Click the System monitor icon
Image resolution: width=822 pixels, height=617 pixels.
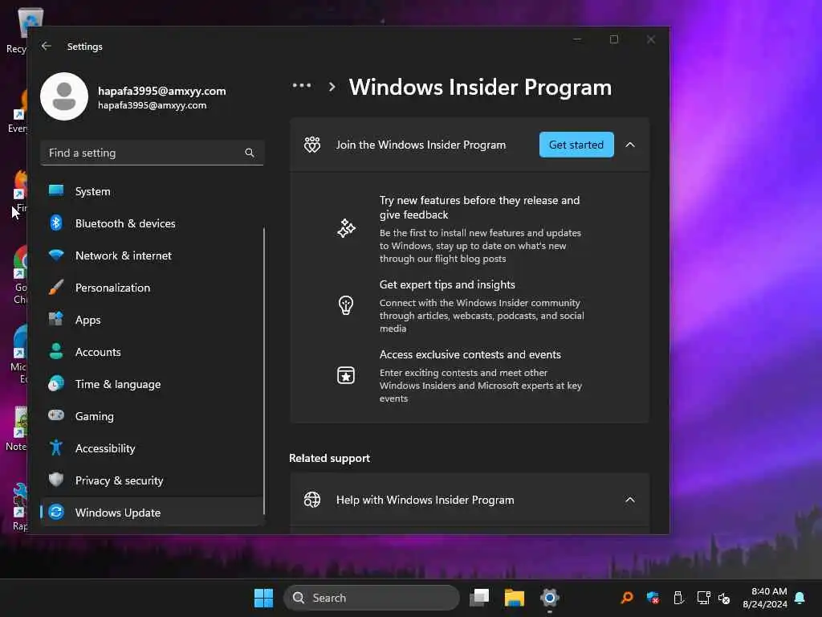pyautogui.click(x=56, y=190)
